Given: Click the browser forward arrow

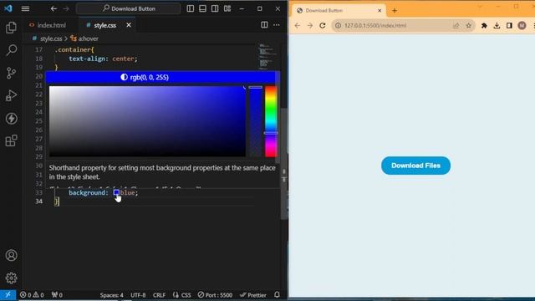Looking at the screenshot, I should point(310,26).
